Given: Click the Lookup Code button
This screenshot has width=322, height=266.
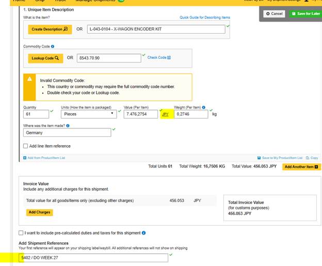Looking at the screenshot, I should [x=45, y=58].
